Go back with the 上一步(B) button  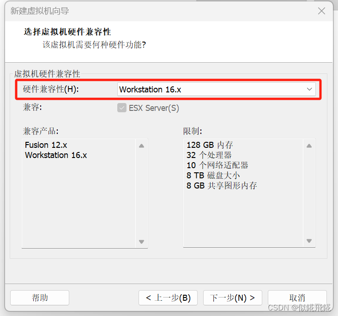[168, 298]
